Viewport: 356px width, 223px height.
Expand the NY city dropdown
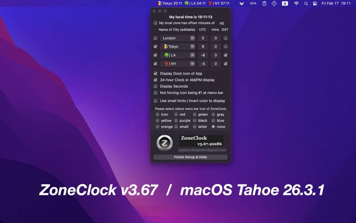[192, 64]
